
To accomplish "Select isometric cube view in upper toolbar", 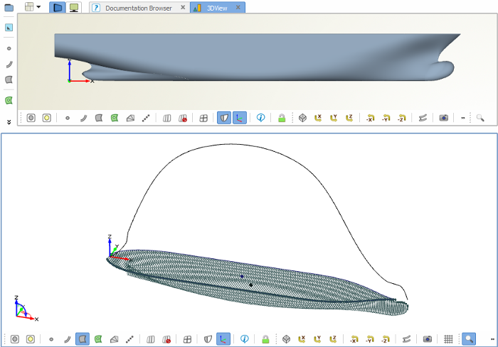I will [302, 118].
